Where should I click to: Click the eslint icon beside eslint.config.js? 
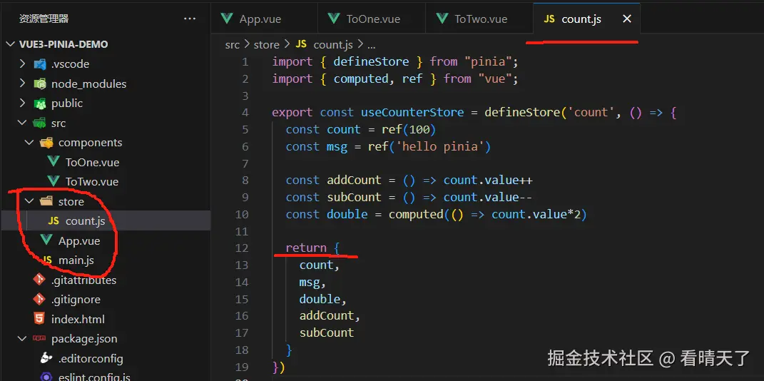[x=47, y=376]
